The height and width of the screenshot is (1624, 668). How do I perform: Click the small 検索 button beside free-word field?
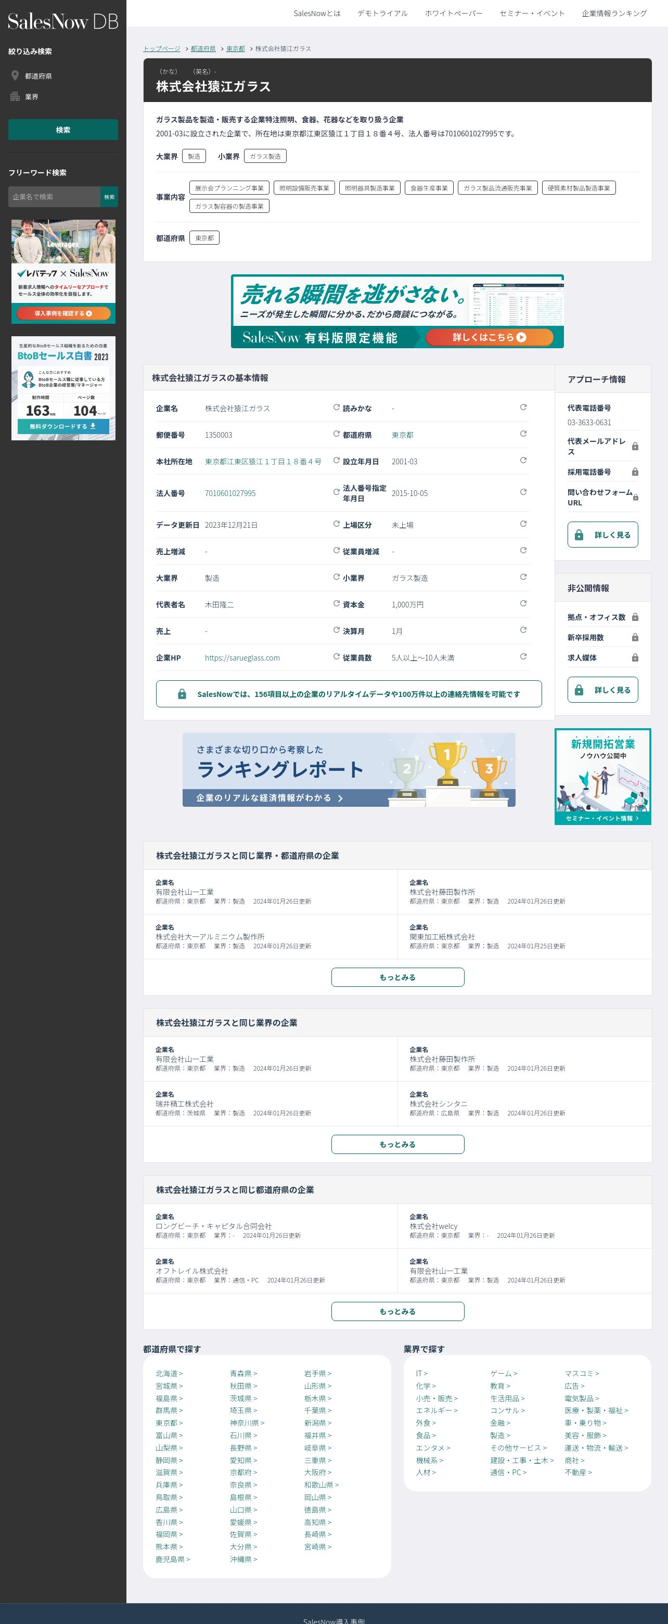[109, 197]
